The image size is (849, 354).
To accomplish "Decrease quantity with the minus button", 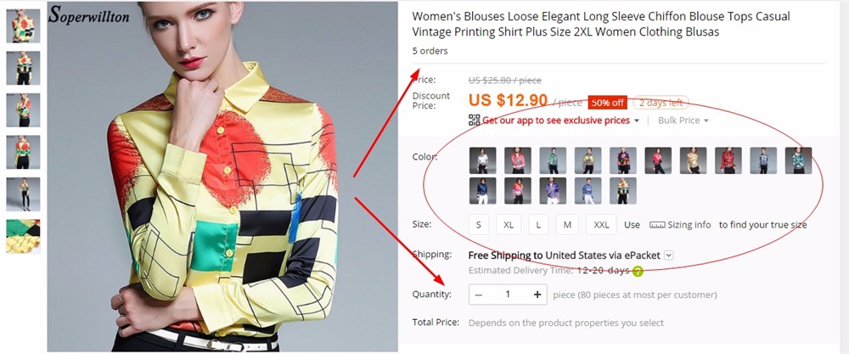I will 479,295.
